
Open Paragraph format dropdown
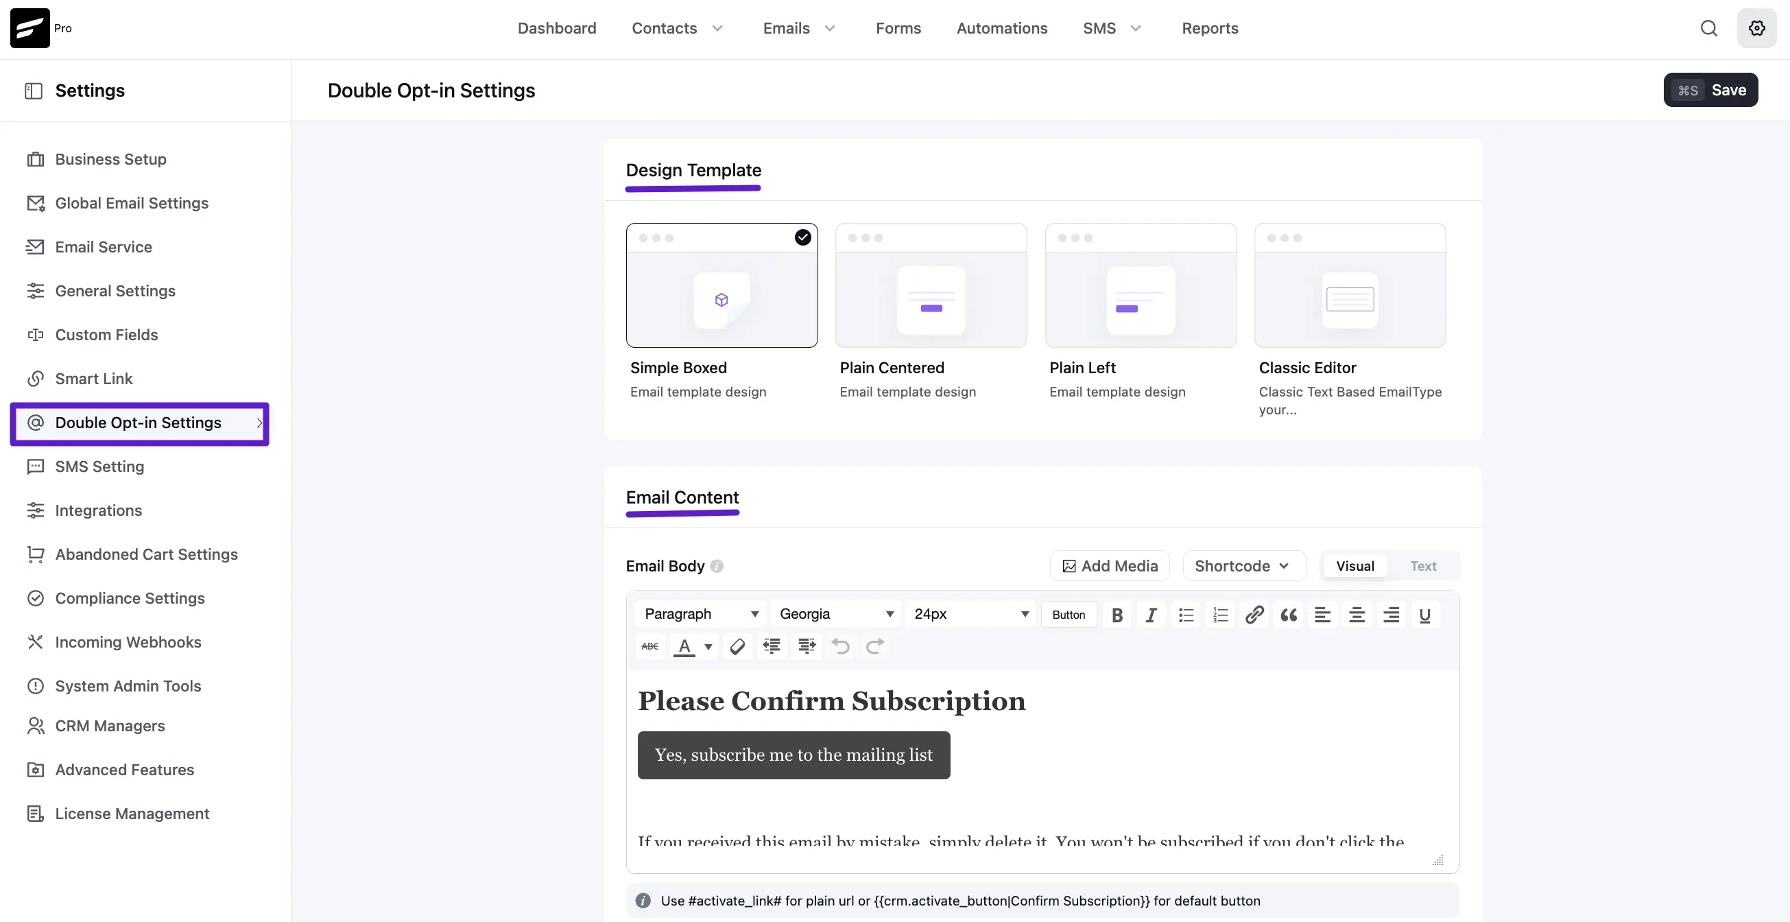(700, 614)
